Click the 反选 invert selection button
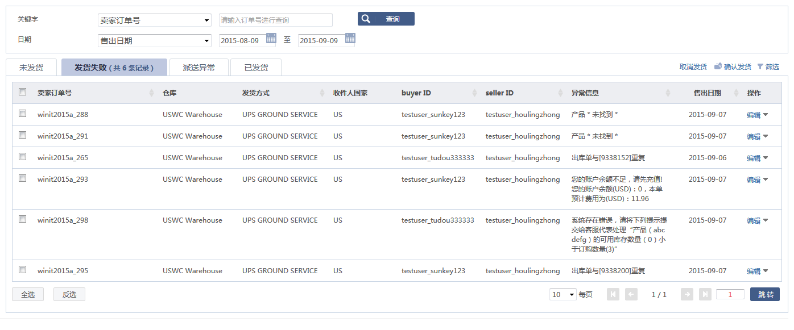Viewport: 794px width, 330px height. coord(69,294)
